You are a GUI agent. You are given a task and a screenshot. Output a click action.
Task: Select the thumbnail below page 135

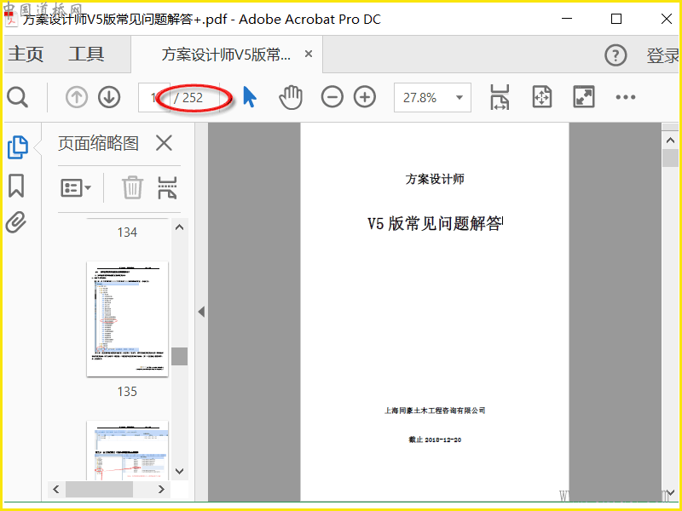click(127, 451)
